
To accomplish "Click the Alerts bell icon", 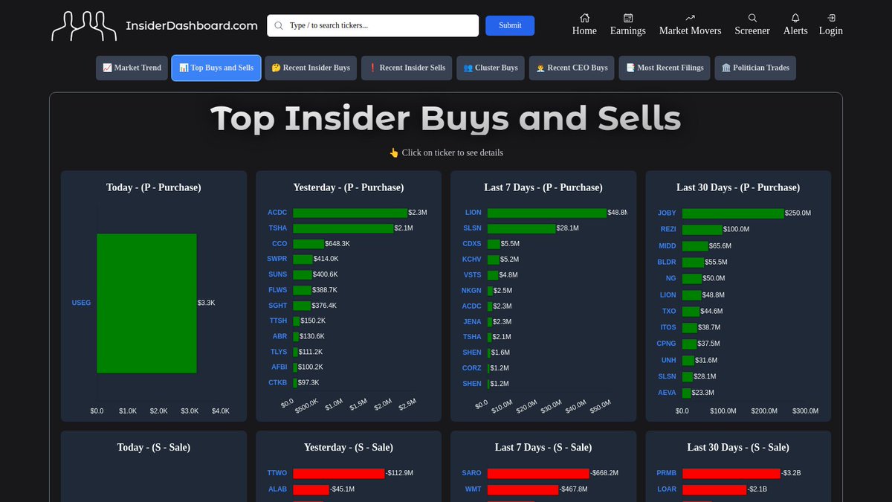I will 795,18.
